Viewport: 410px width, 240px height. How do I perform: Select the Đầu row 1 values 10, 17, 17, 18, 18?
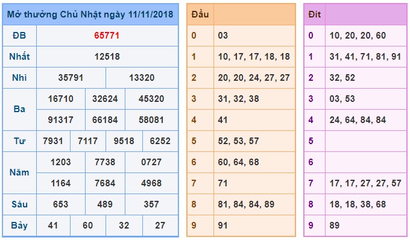[x=254, y=57]
